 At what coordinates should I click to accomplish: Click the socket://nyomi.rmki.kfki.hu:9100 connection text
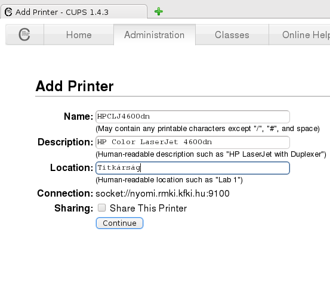[x=162, y=193]
